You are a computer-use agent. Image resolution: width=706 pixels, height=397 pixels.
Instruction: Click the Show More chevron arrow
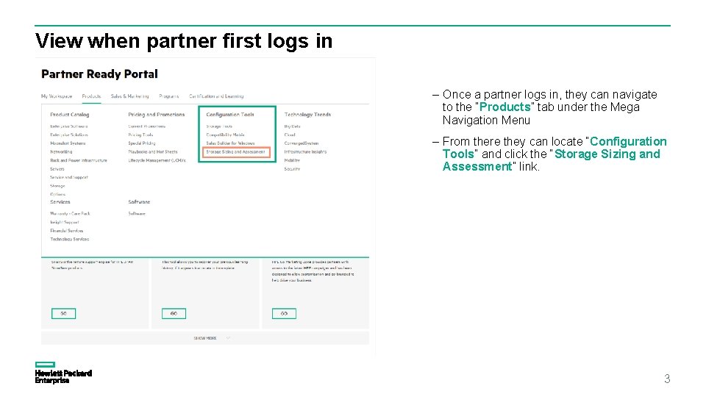pos(228,338)
